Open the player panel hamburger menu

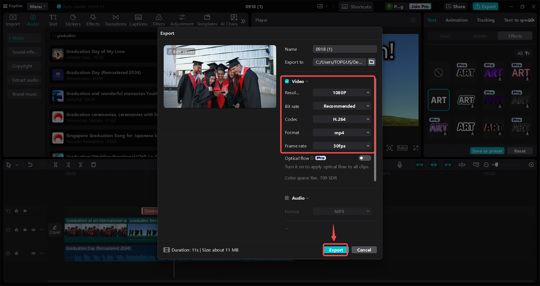point(413,20)
